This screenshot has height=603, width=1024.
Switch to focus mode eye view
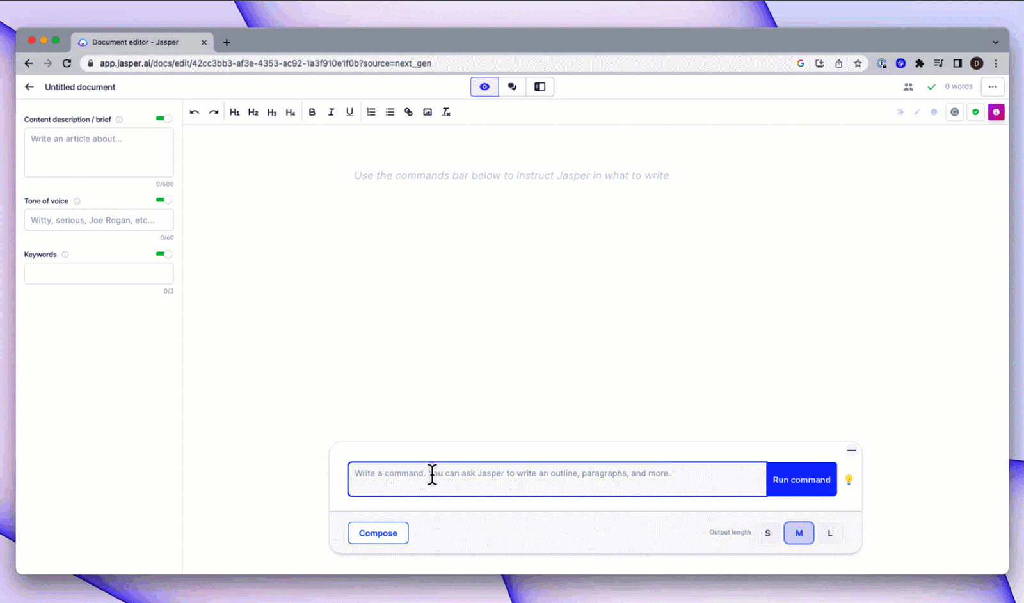484,87
